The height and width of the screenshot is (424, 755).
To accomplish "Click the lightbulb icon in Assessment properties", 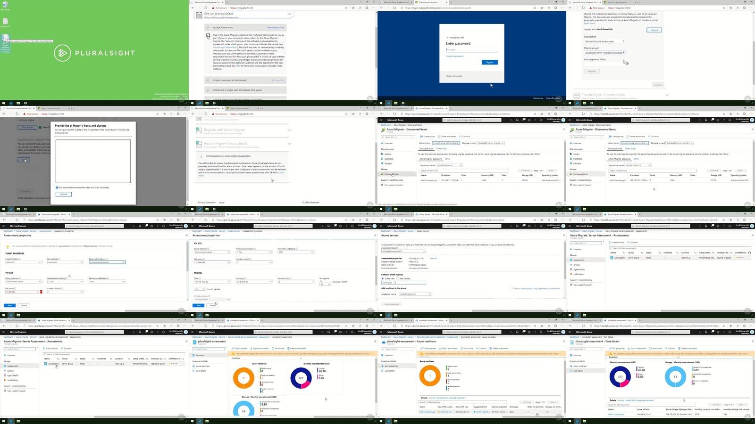I will [7, 246].
